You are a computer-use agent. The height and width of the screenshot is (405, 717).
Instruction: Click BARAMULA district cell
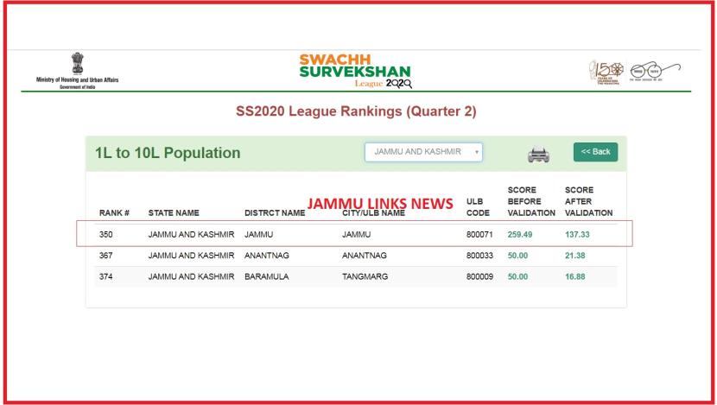pyautogui.click(x=267, y=276)
